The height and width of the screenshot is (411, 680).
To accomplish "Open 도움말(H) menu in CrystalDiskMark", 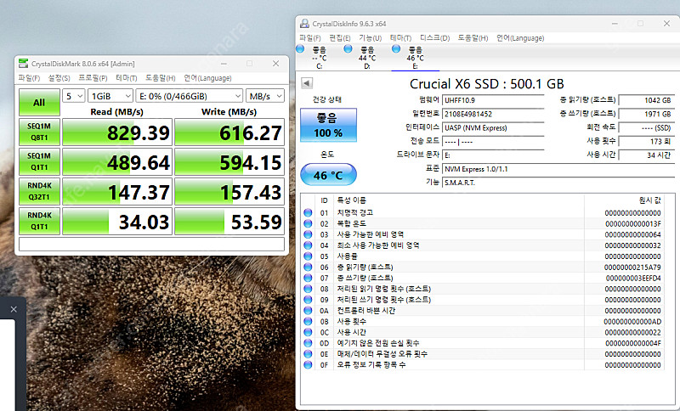I will tap(160, 78).
